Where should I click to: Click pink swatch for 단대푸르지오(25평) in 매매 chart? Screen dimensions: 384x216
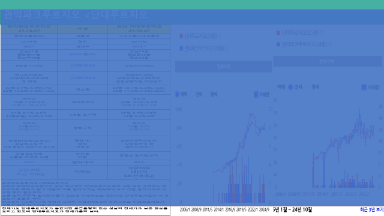181,36
